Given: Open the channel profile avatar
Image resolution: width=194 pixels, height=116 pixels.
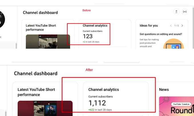Looking at the screenshot, I should click(2, 20).
